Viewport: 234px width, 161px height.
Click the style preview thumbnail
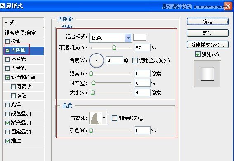tap(207, 74)
